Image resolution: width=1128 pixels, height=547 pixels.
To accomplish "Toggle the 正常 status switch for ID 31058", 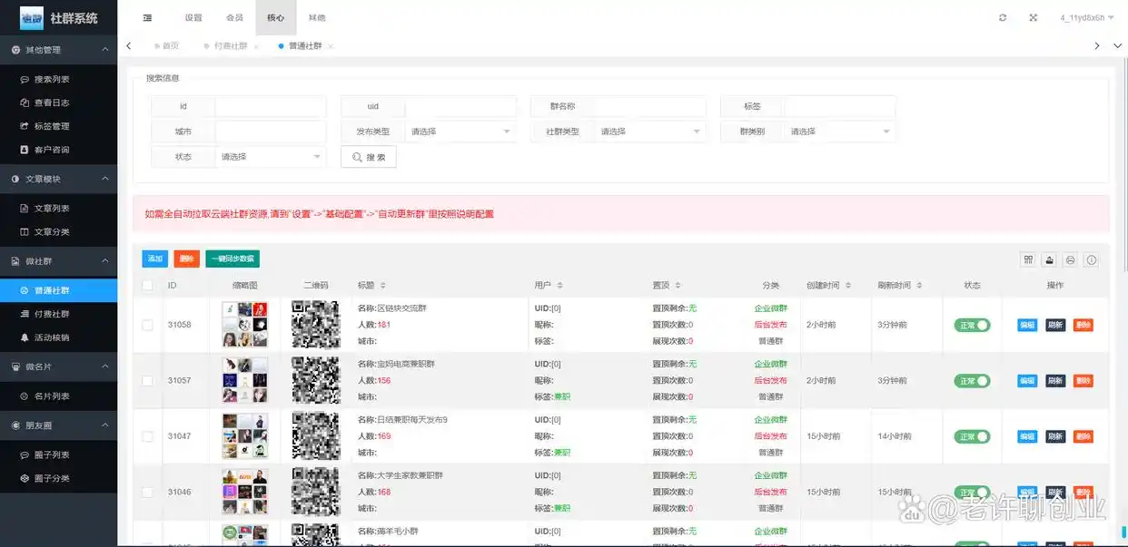I will [x=972, y=325].
